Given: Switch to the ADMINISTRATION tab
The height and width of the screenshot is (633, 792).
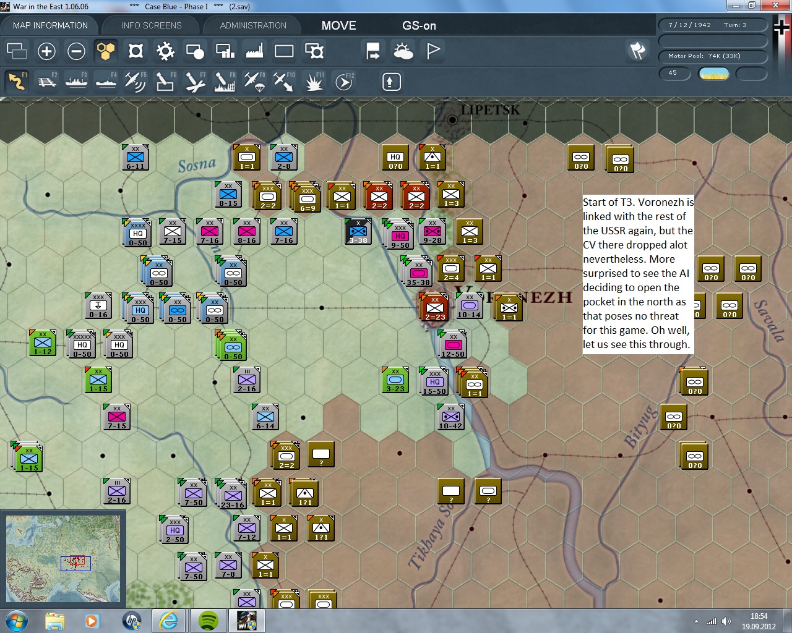Looking at the screenshot, I should [253, 25].
